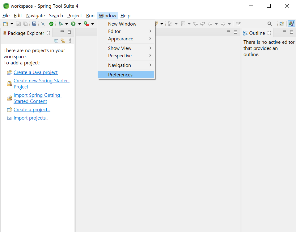Maximize the editor area
This screenshot has width=296, height=232.
point(235,32)
